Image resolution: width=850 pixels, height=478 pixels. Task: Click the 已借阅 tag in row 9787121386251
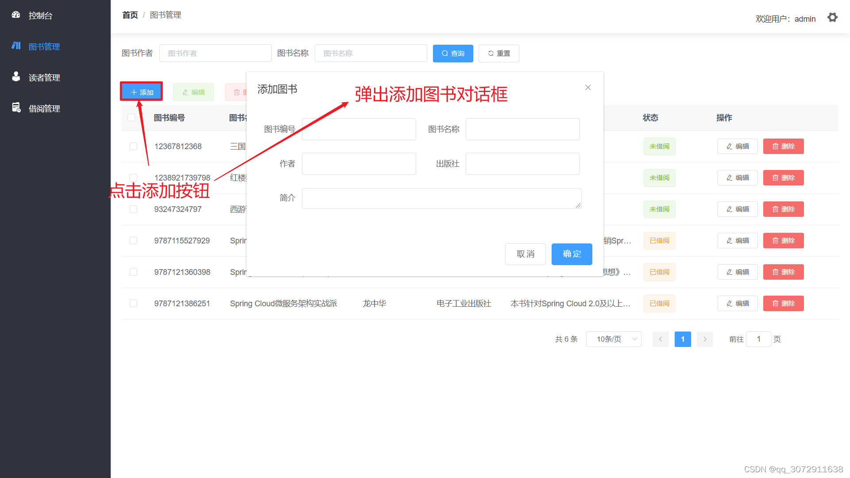pos(660,304)
